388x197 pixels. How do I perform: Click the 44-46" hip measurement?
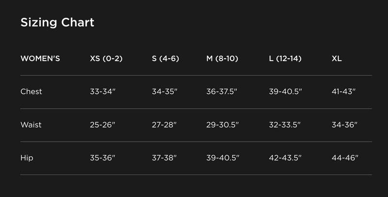coord(345,158)
